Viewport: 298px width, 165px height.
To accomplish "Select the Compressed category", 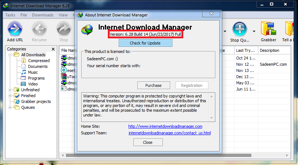I will click(39, 61).
